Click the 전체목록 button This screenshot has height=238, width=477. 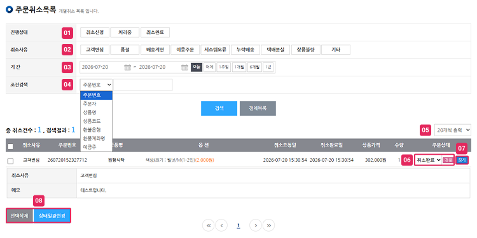coord(258,108)
